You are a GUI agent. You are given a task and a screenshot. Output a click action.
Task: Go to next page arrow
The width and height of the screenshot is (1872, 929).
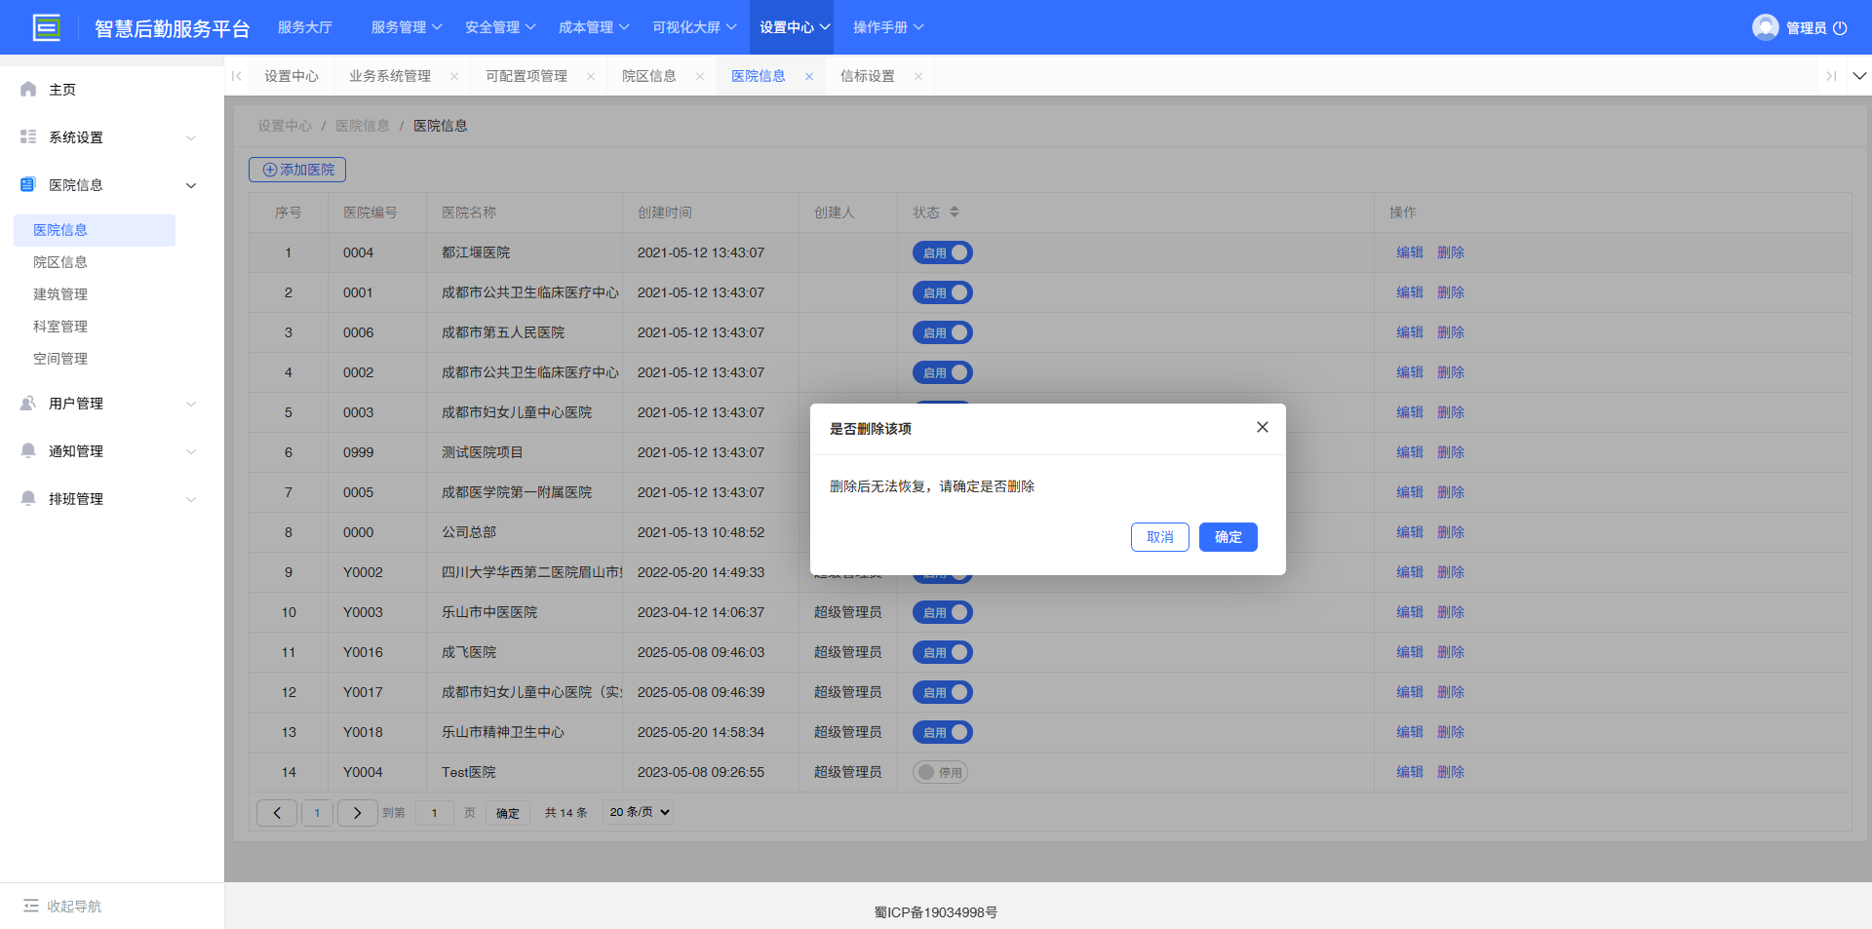(357, 812)
